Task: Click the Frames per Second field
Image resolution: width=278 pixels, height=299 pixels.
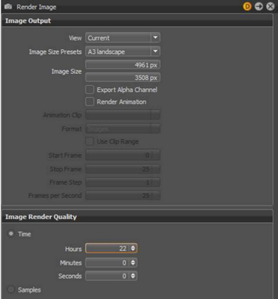Action: (x=123, y=195)
